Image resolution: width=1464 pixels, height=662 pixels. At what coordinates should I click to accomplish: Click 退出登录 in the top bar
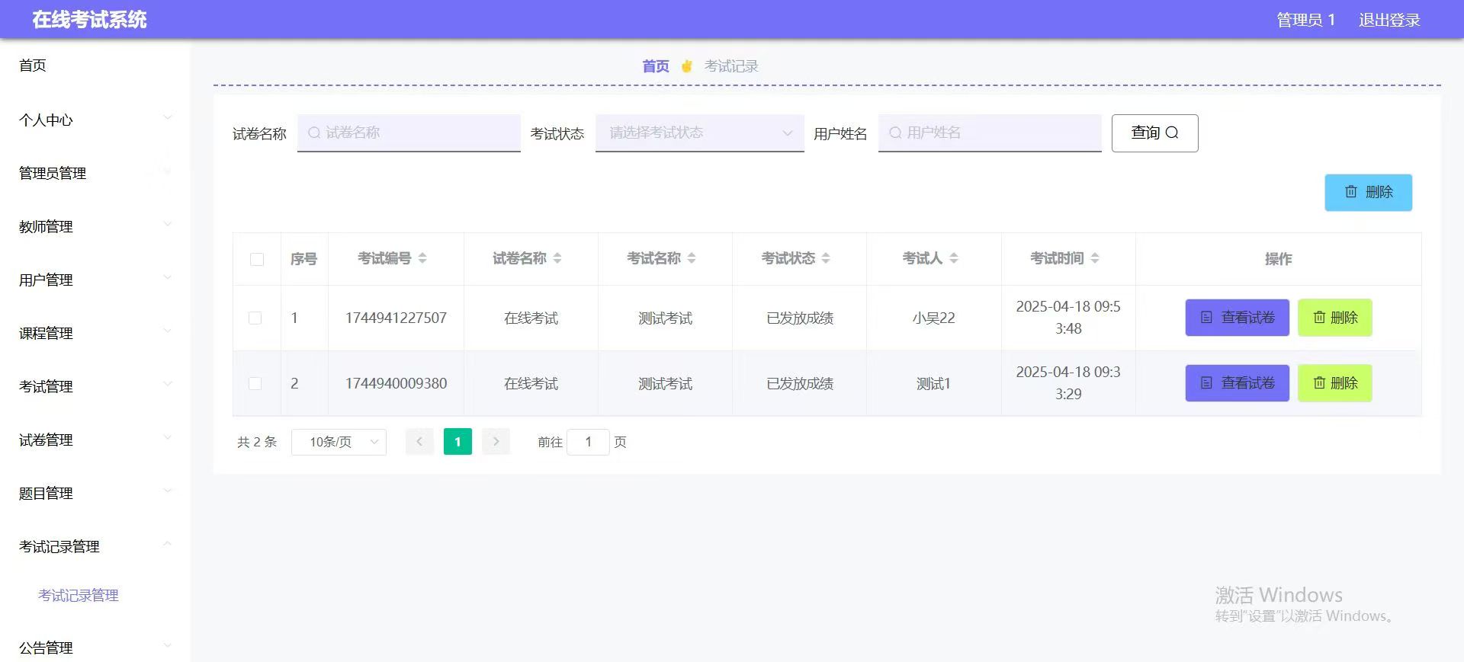point(1389,20)
